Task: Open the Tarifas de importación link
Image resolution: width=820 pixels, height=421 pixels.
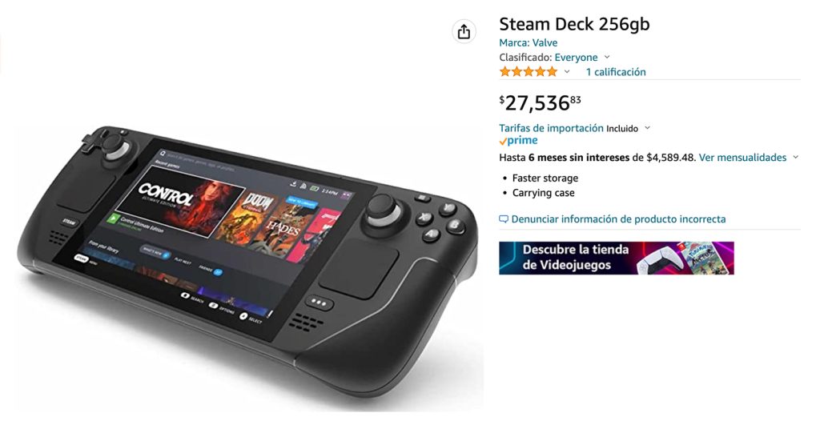Action: (x=551, y=128)
